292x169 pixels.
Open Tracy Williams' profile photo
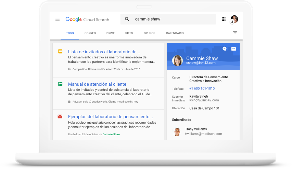[x=177, y=131]
